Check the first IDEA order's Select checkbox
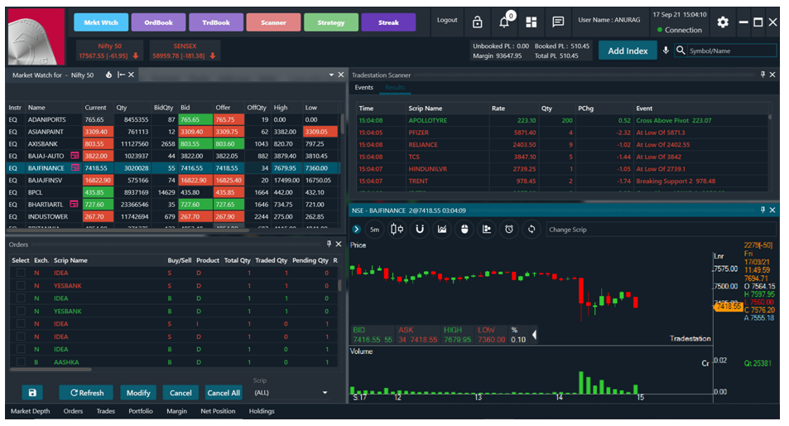Screen dimensions: 789x426 (x=21, y=273)
